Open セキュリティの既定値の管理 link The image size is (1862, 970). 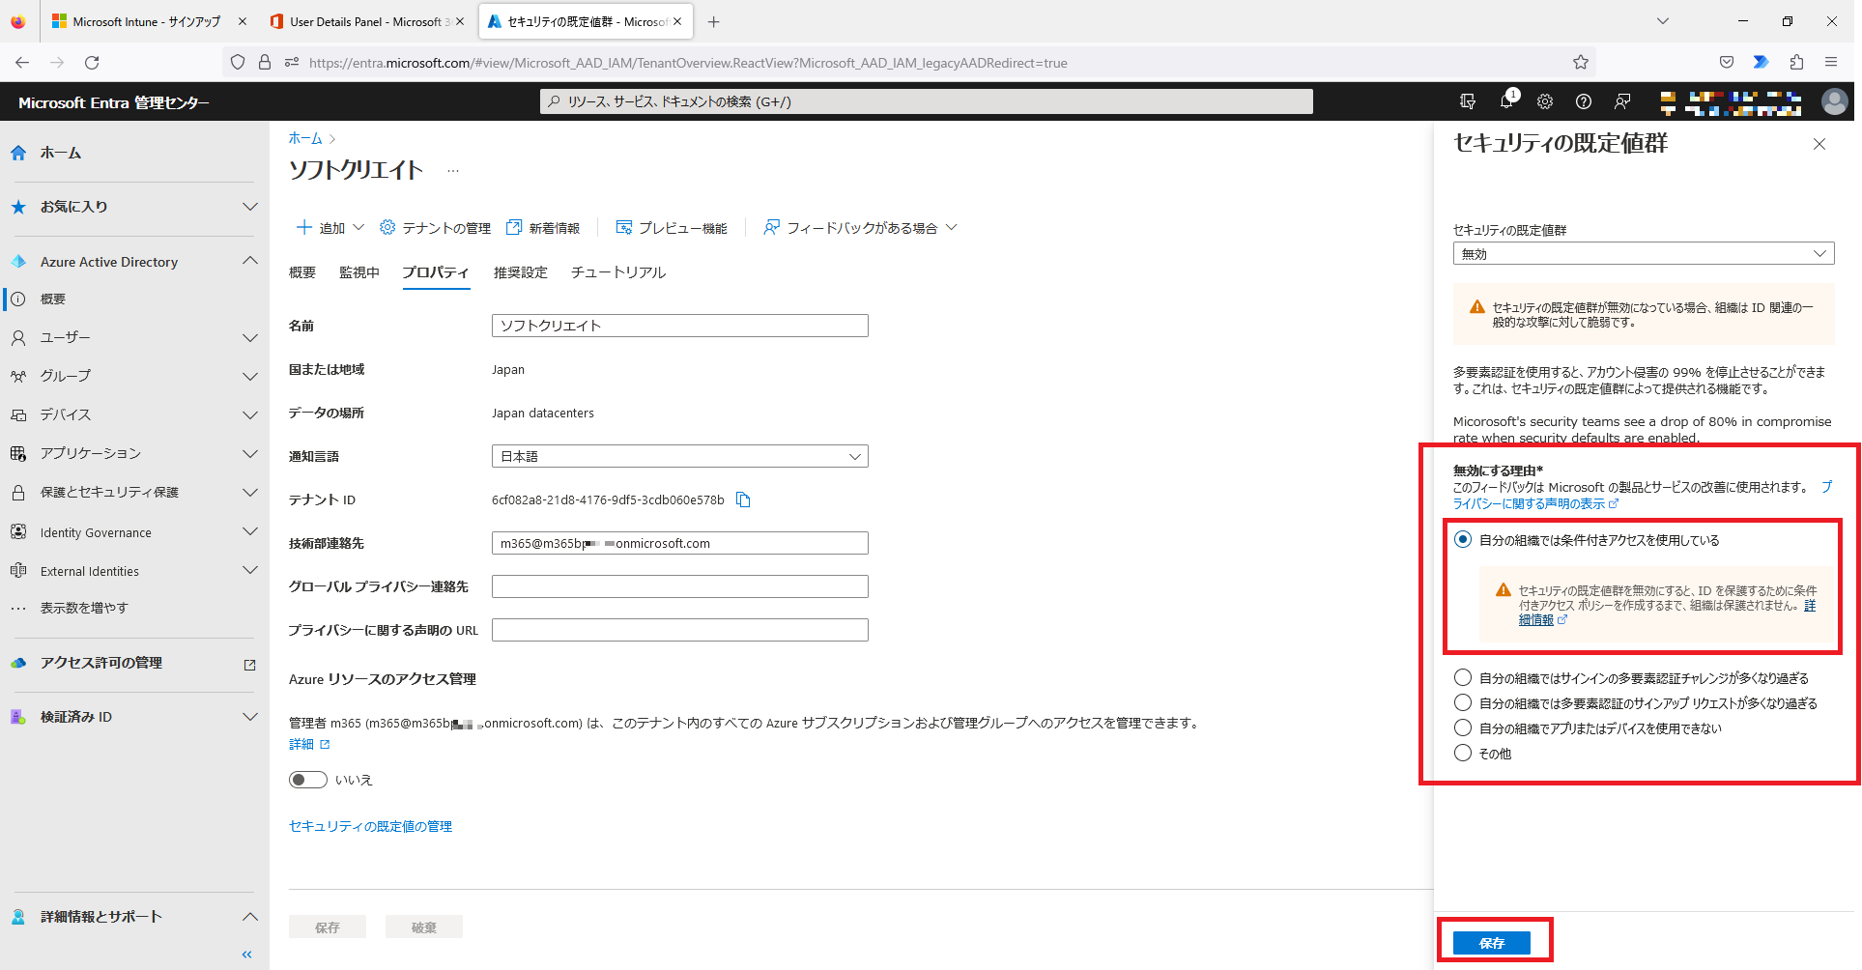coord(370,826)
